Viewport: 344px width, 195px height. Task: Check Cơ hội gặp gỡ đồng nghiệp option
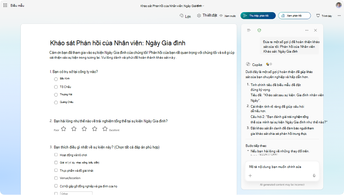[x=56, y=186]
